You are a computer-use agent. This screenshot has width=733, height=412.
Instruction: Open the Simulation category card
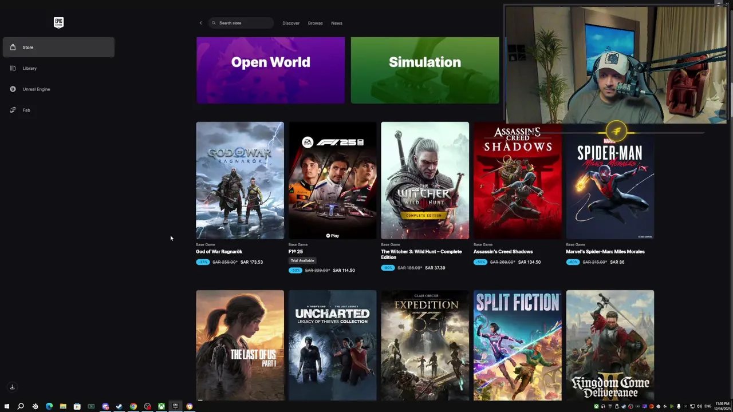[x=425, y=70]
